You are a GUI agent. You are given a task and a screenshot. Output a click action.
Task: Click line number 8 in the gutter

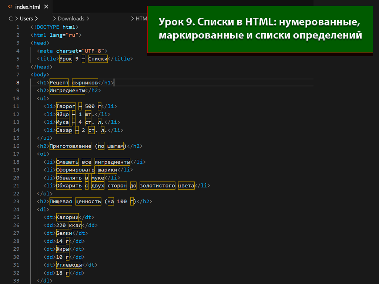tap(18, 82)
